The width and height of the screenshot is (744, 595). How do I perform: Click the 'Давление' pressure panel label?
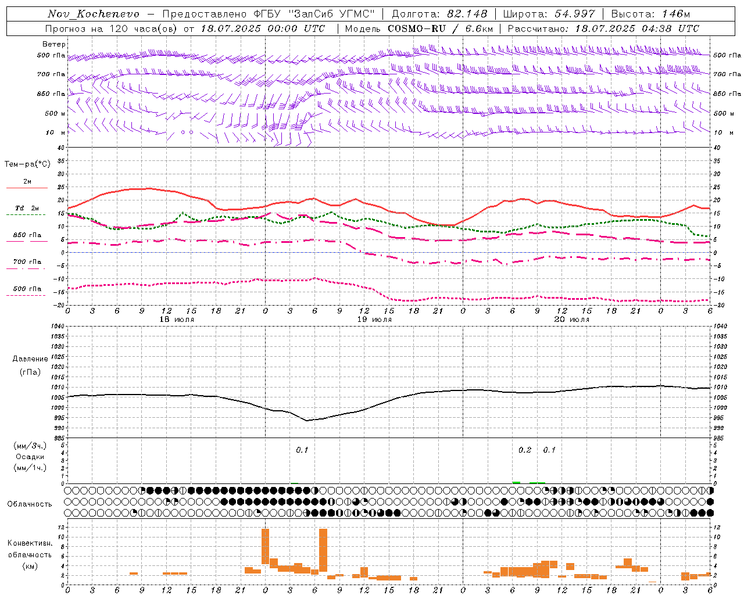pyautogui.click(x=30, y=359)
